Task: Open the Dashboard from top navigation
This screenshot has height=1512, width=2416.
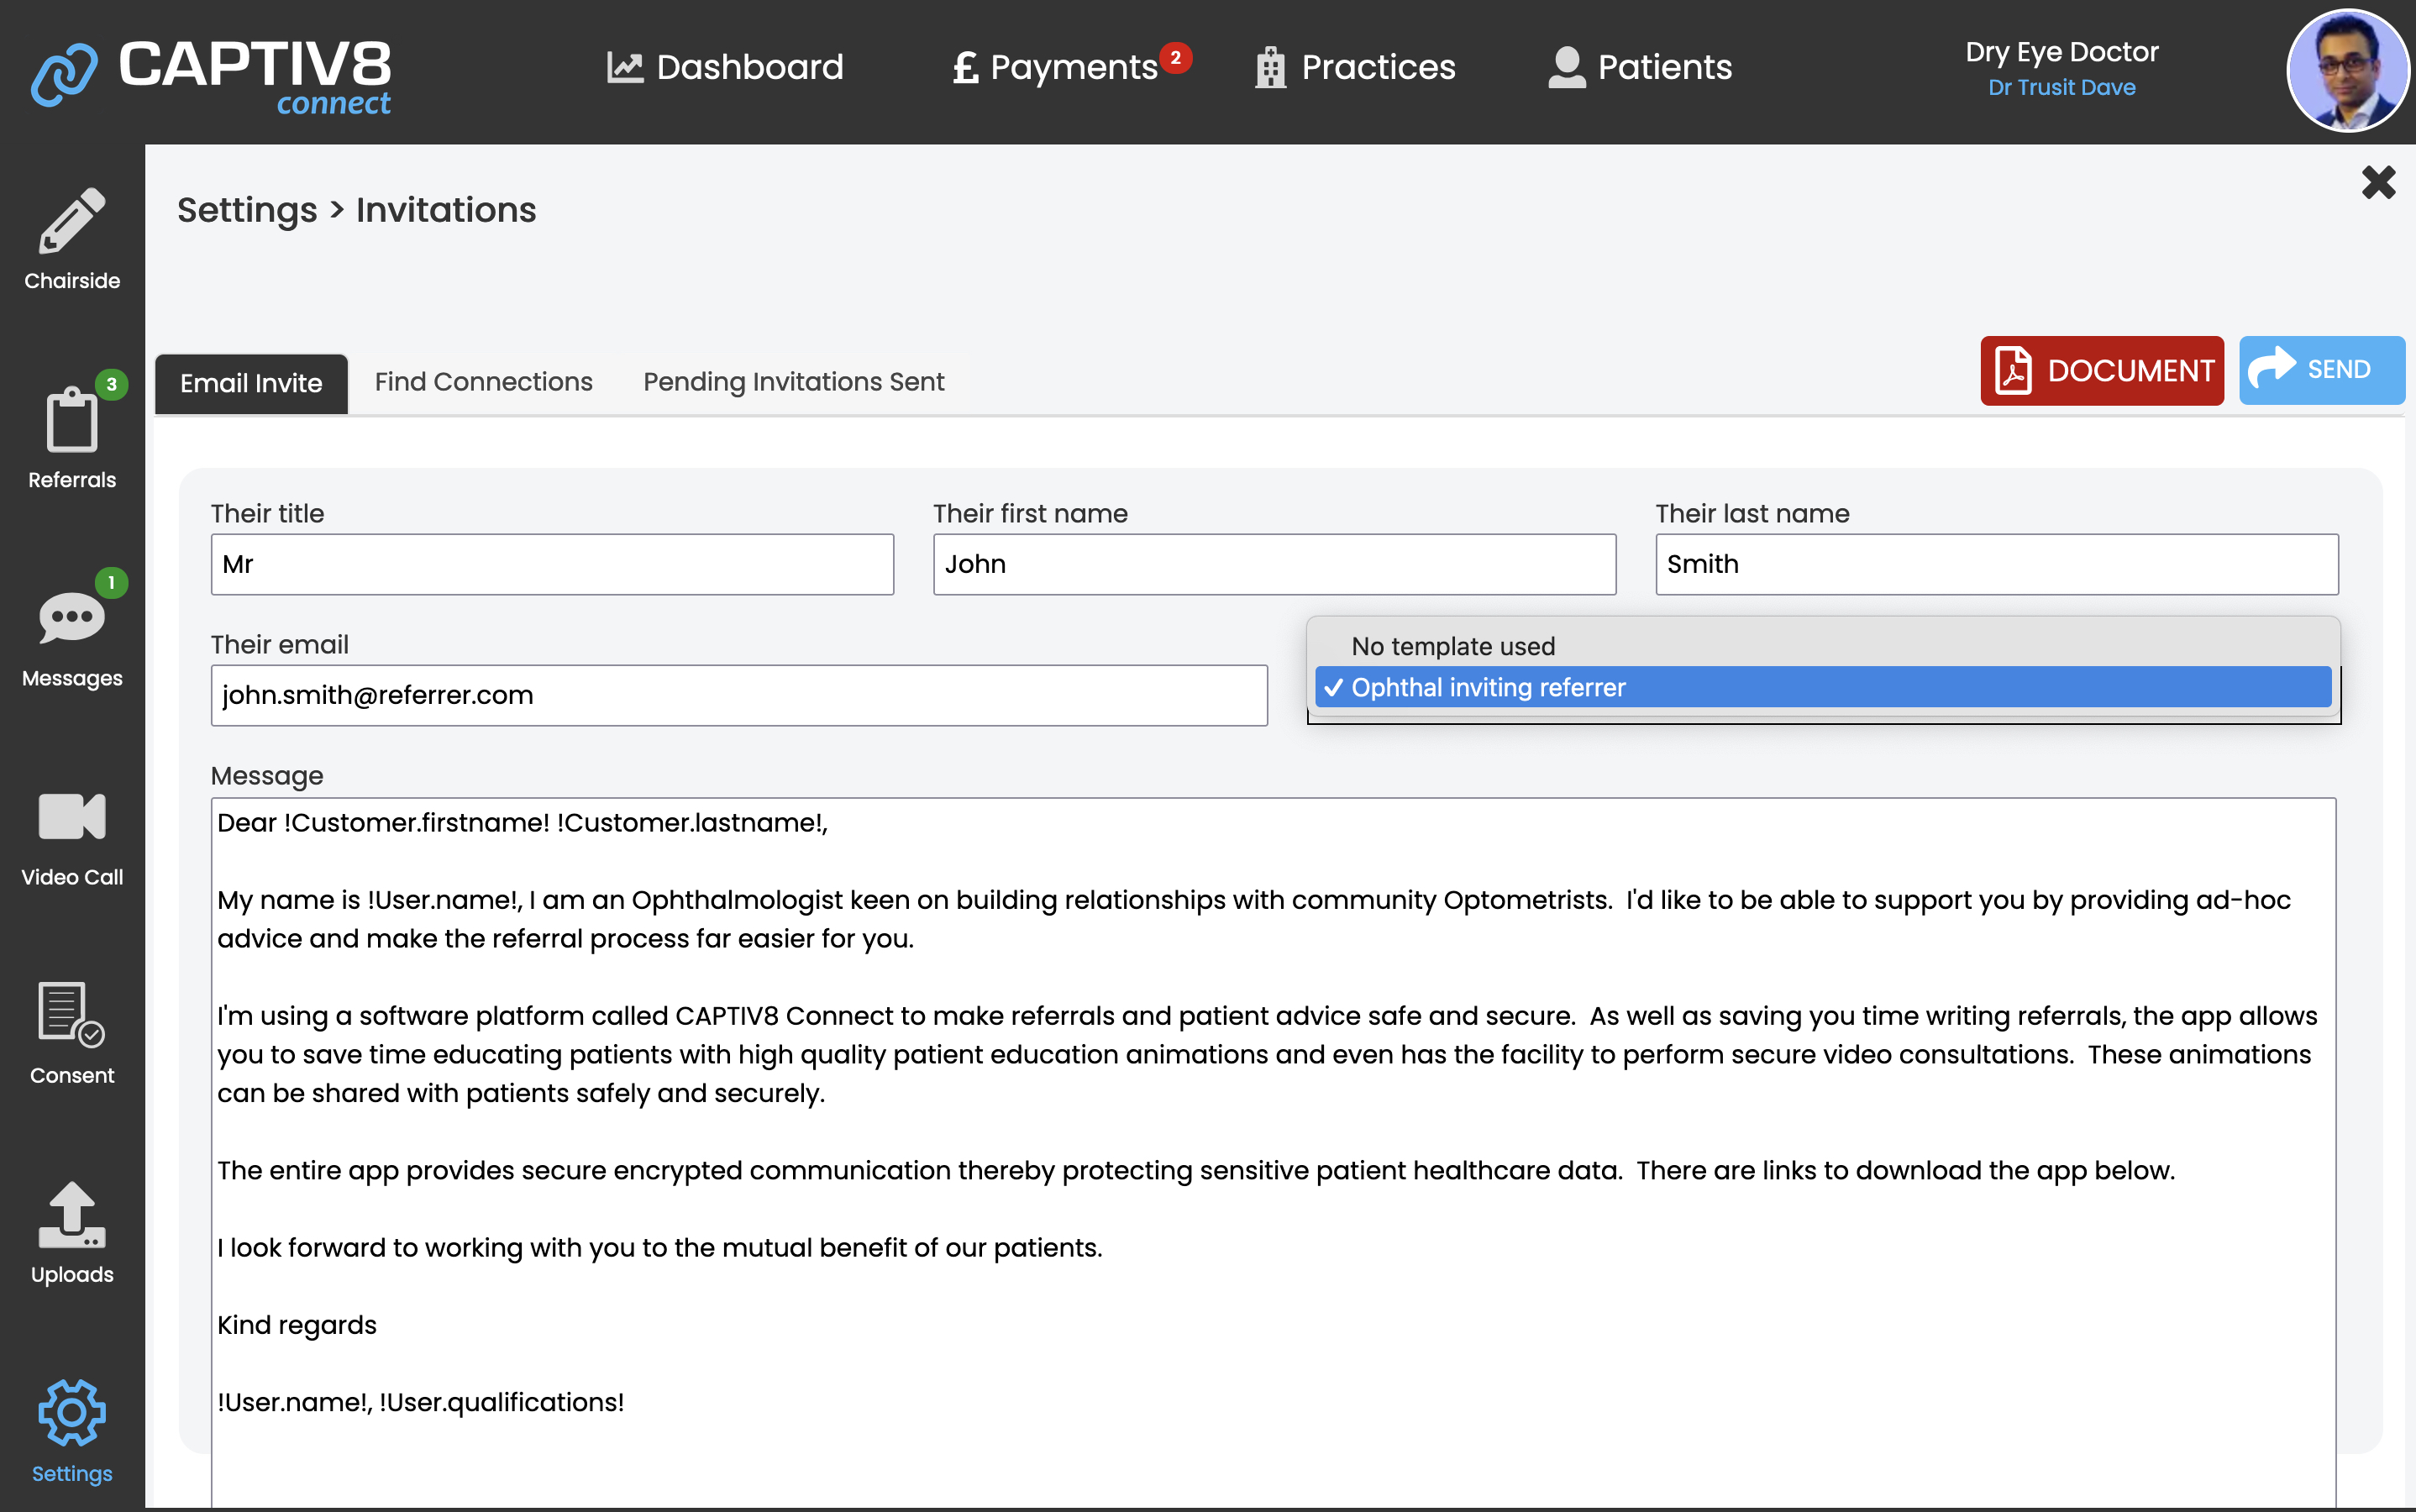Action: pos(726,67)
